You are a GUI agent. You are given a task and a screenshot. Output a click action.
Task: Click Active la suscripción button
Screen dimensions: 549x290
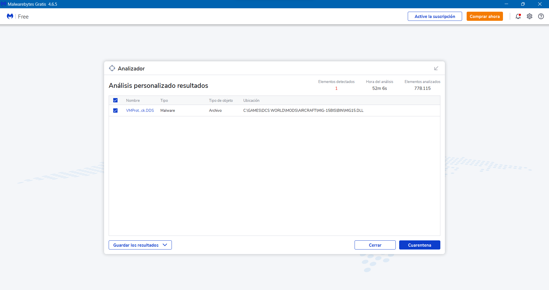435,16
